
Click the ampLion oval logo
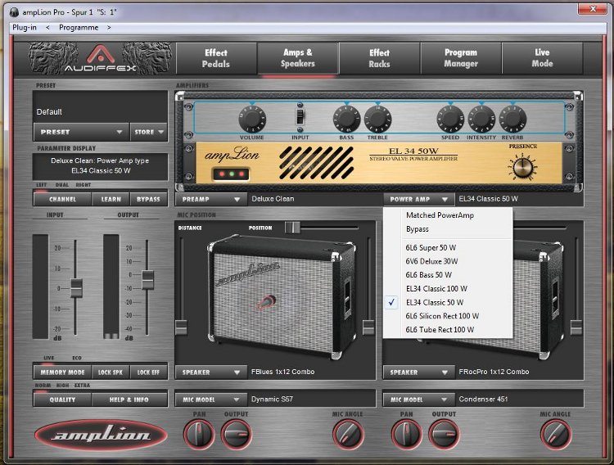coord(101,435)
